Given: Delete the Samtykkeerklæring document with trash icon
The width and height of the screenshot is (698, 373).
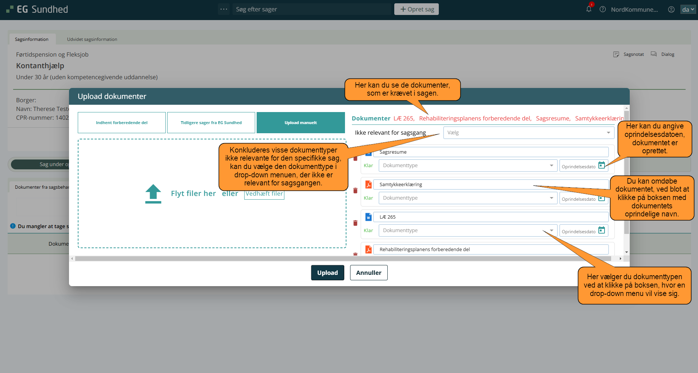Looking at the screenshot, I should [355, 191].
